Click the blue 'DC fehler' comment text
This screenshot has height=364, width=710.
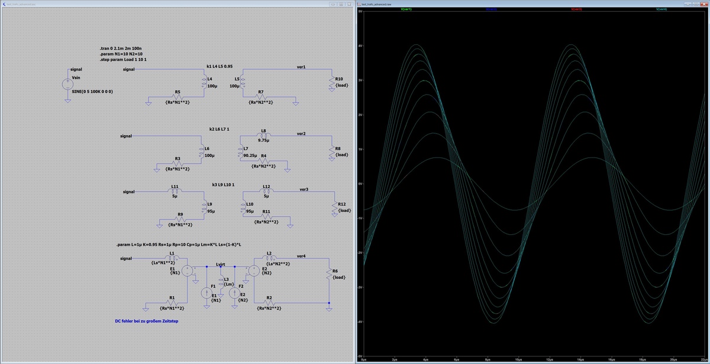(146, 321)
